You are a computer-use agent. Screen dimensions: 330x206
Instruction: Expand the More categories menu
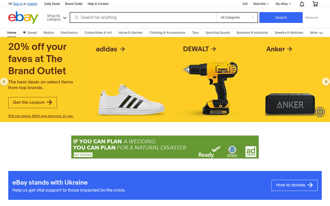pos(316,33)
